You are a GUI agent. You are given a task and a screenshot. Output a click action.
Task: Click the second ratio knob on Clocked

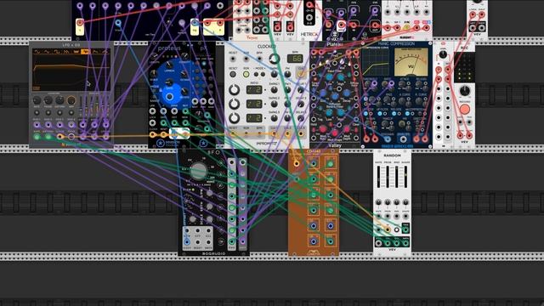tap(235, 104)
